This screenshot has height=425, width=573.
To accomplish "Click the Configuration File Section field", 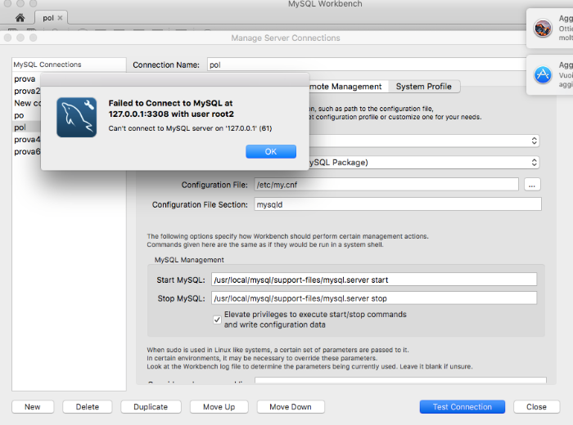I will tap(398, 204).
